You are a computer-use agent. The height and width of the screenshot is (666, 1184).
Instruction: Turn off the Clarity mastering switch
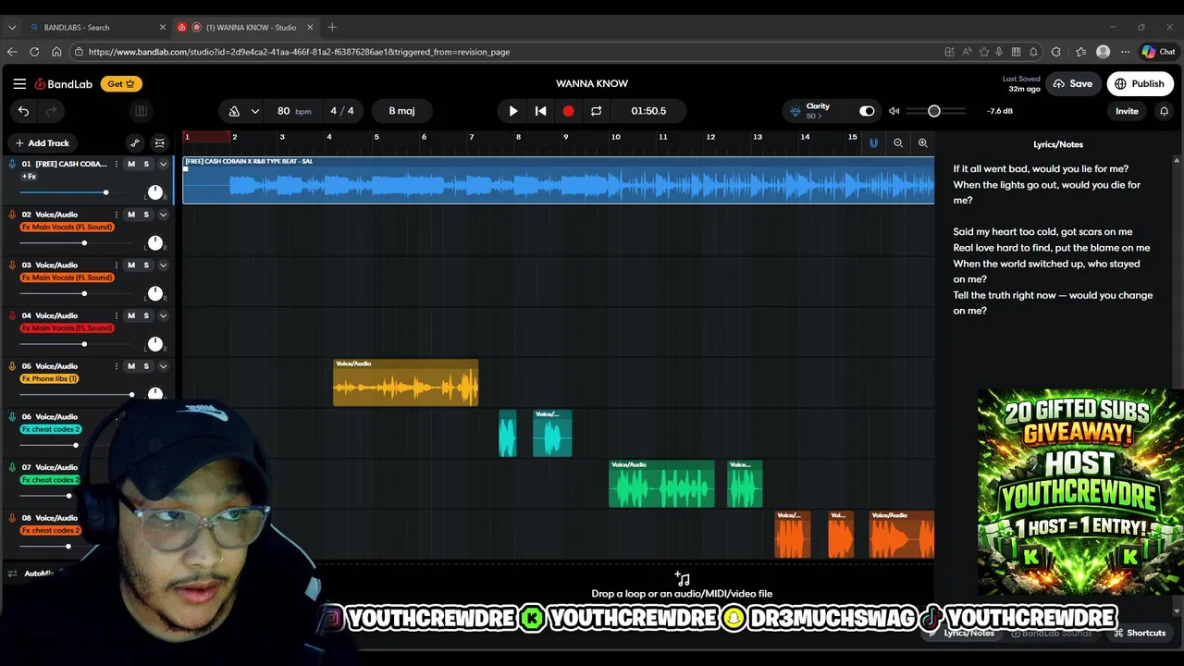click(867, 111)
